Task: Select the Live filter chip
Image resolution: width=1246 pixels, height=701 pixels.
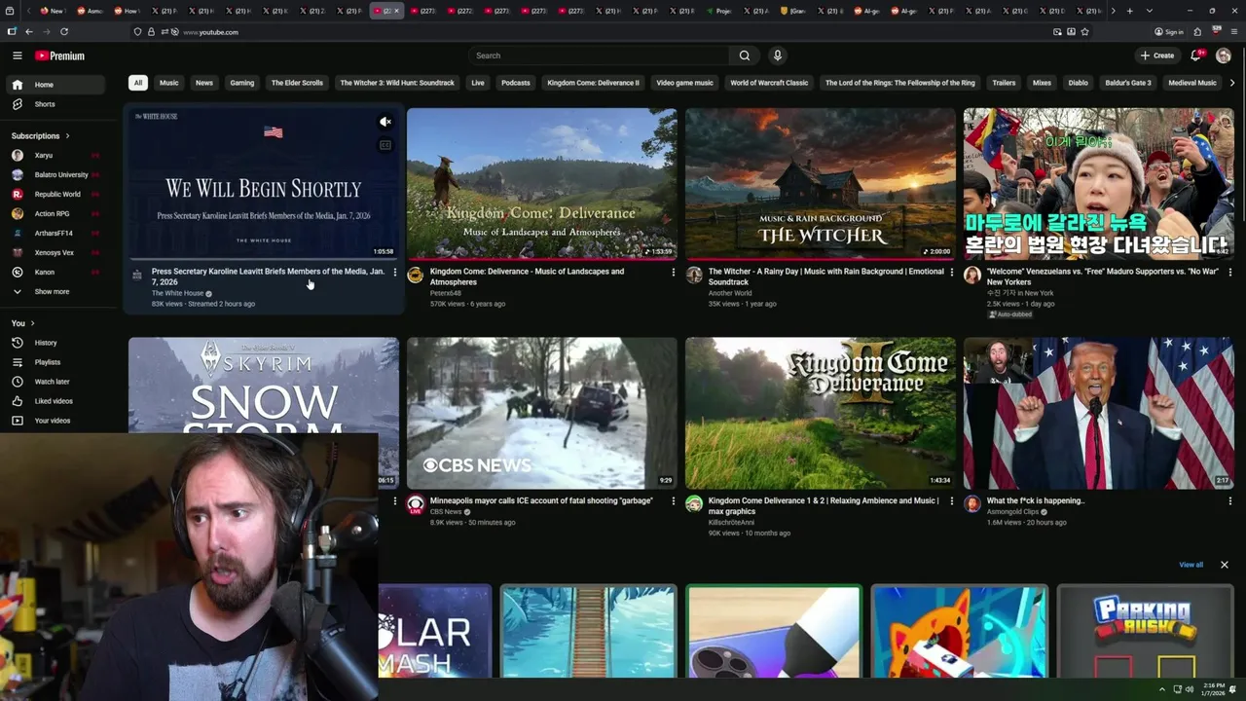Action: (478, 83)
